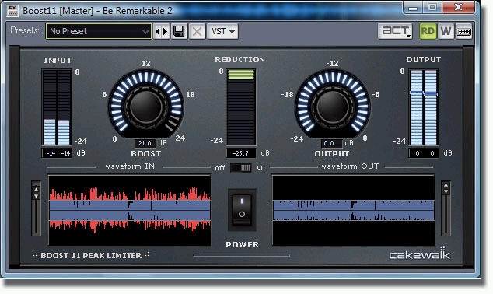Click the REDUCTION meter
493x294 pixels.
coord(241,107)
